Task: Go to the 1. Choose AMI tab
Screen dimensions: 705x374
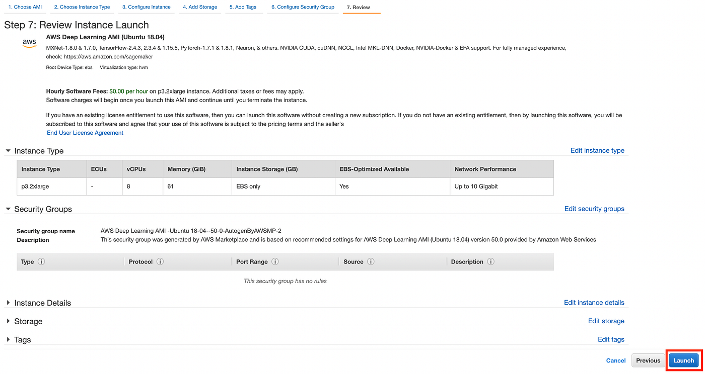Action: (x=25, y=7)
